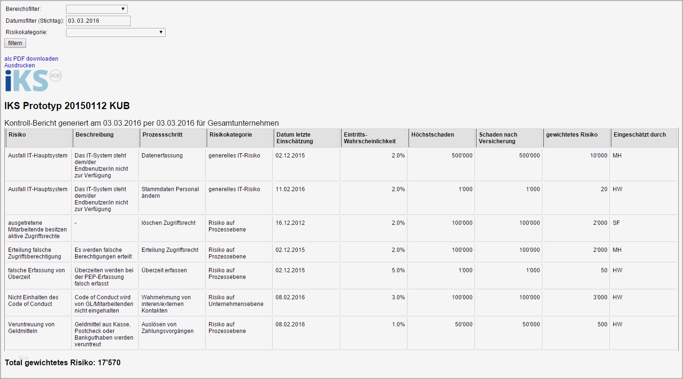Click the Risikokategorie column header
This screenshot has height=379, width=683.
230,135
